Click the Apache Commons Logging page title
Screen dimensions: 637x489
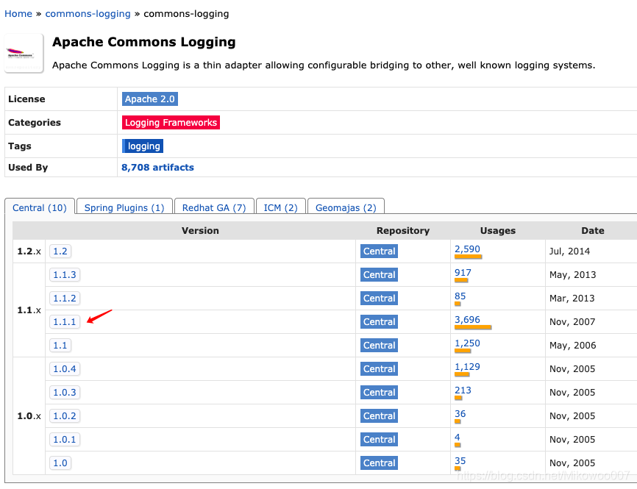click(x=144, y=42)
